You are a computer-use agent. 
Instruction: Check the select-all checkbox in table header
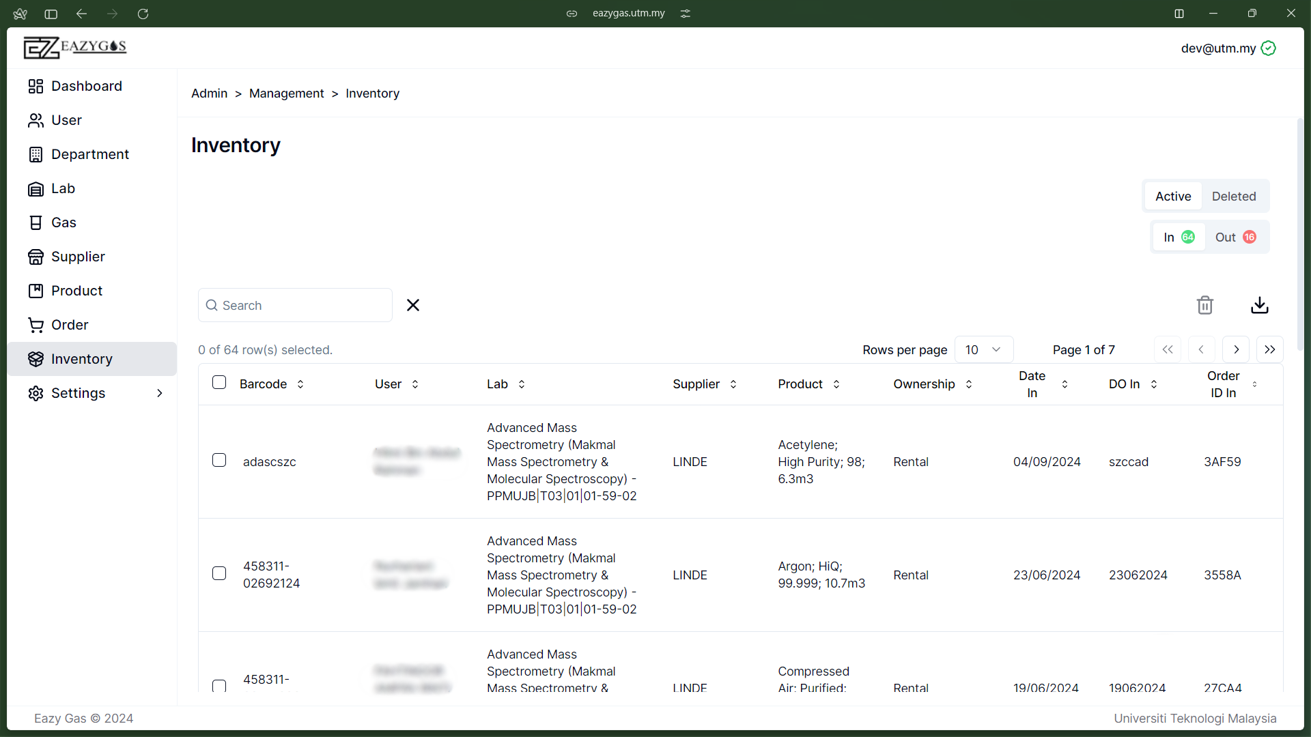(219, 382)
